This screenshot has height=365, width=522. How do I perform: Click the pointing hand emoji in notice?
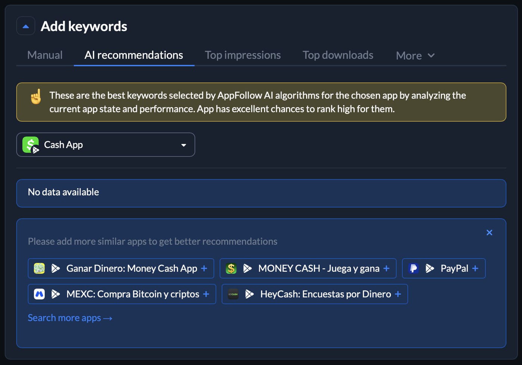tap(36, 97)
